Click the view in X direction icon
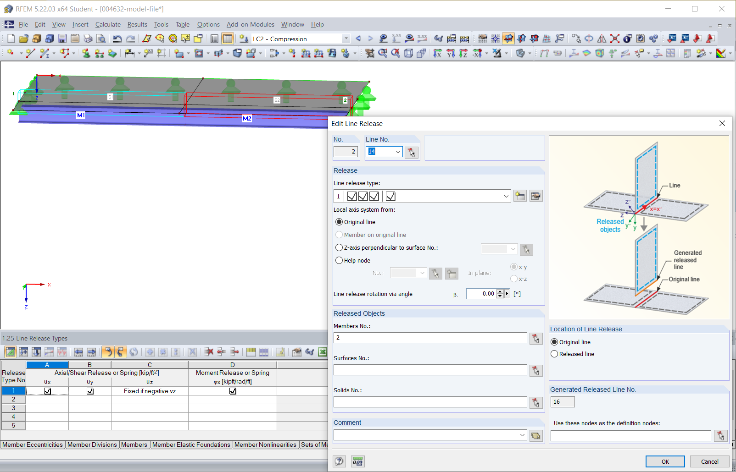The width and height of the screenshot is (736, 472). pyautogui.click(x=438, y=54)
